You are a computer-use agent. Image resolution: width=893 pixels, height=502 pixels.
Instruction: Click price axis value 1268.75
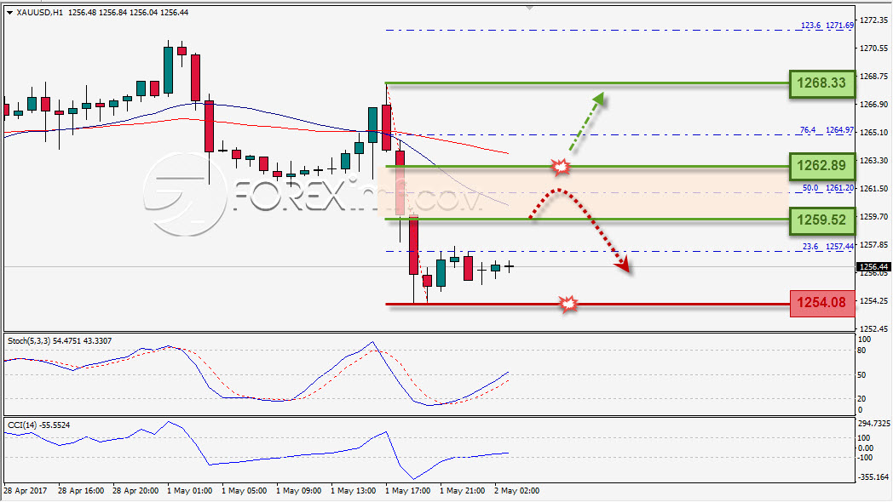[873, 77]
